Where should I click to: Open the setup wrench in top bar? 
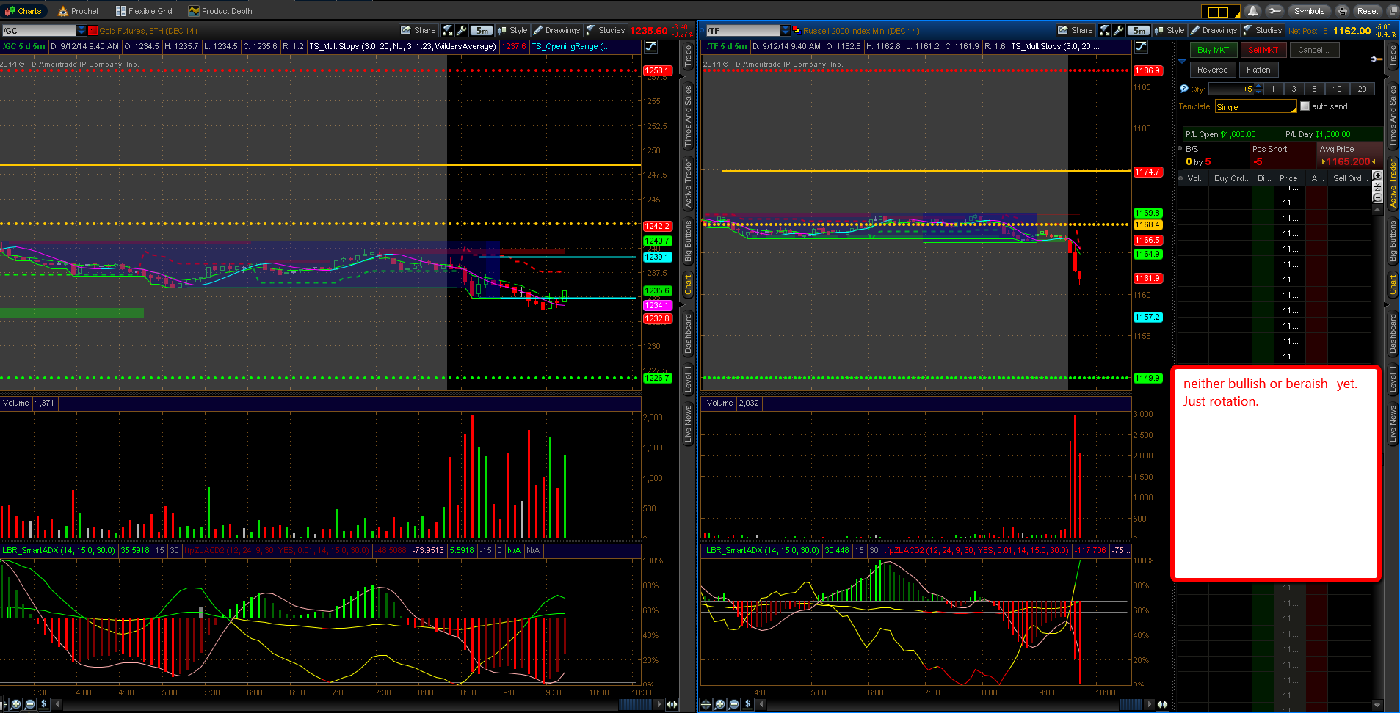point(1275,11)
